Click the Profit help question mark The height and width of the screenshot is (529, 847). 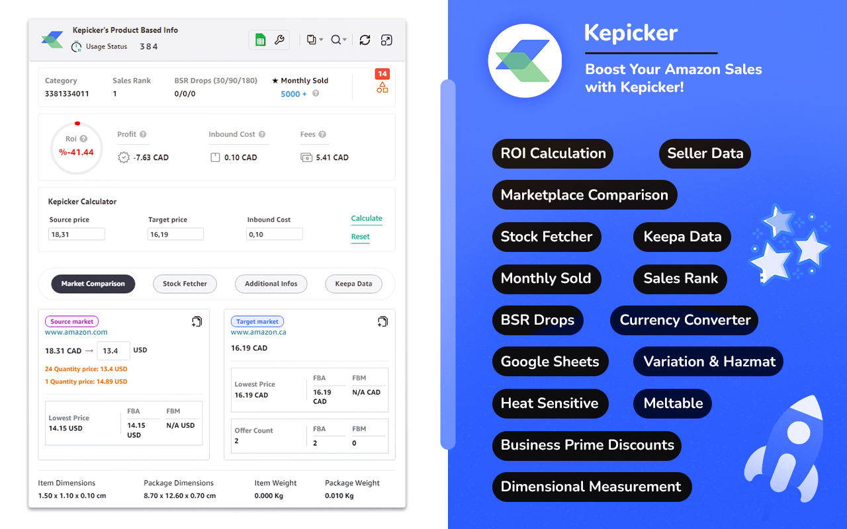[143, 134]
